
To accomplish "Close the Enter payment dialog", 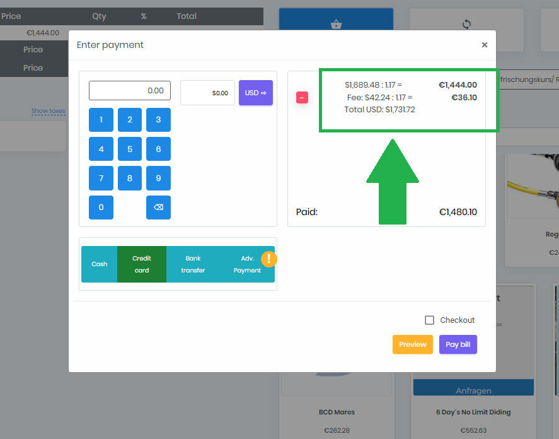I will click(484, 45).
